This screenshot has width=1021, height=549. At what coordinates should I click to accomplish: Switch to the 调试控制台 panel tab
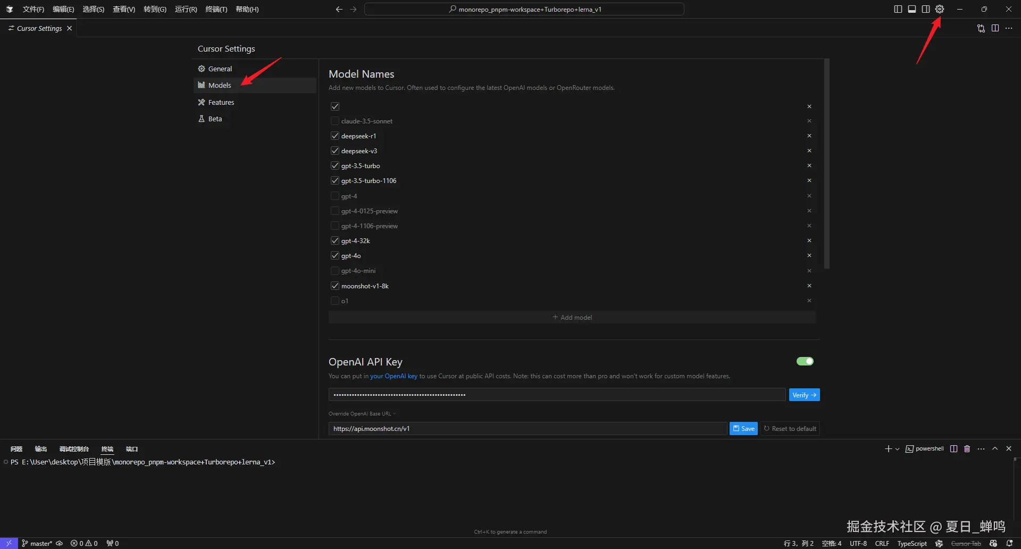(x=74, y=449)
